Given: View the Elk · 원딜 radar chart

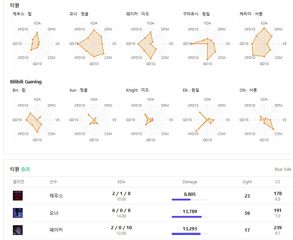Looking at the screenshot, I should pos(208,120).
